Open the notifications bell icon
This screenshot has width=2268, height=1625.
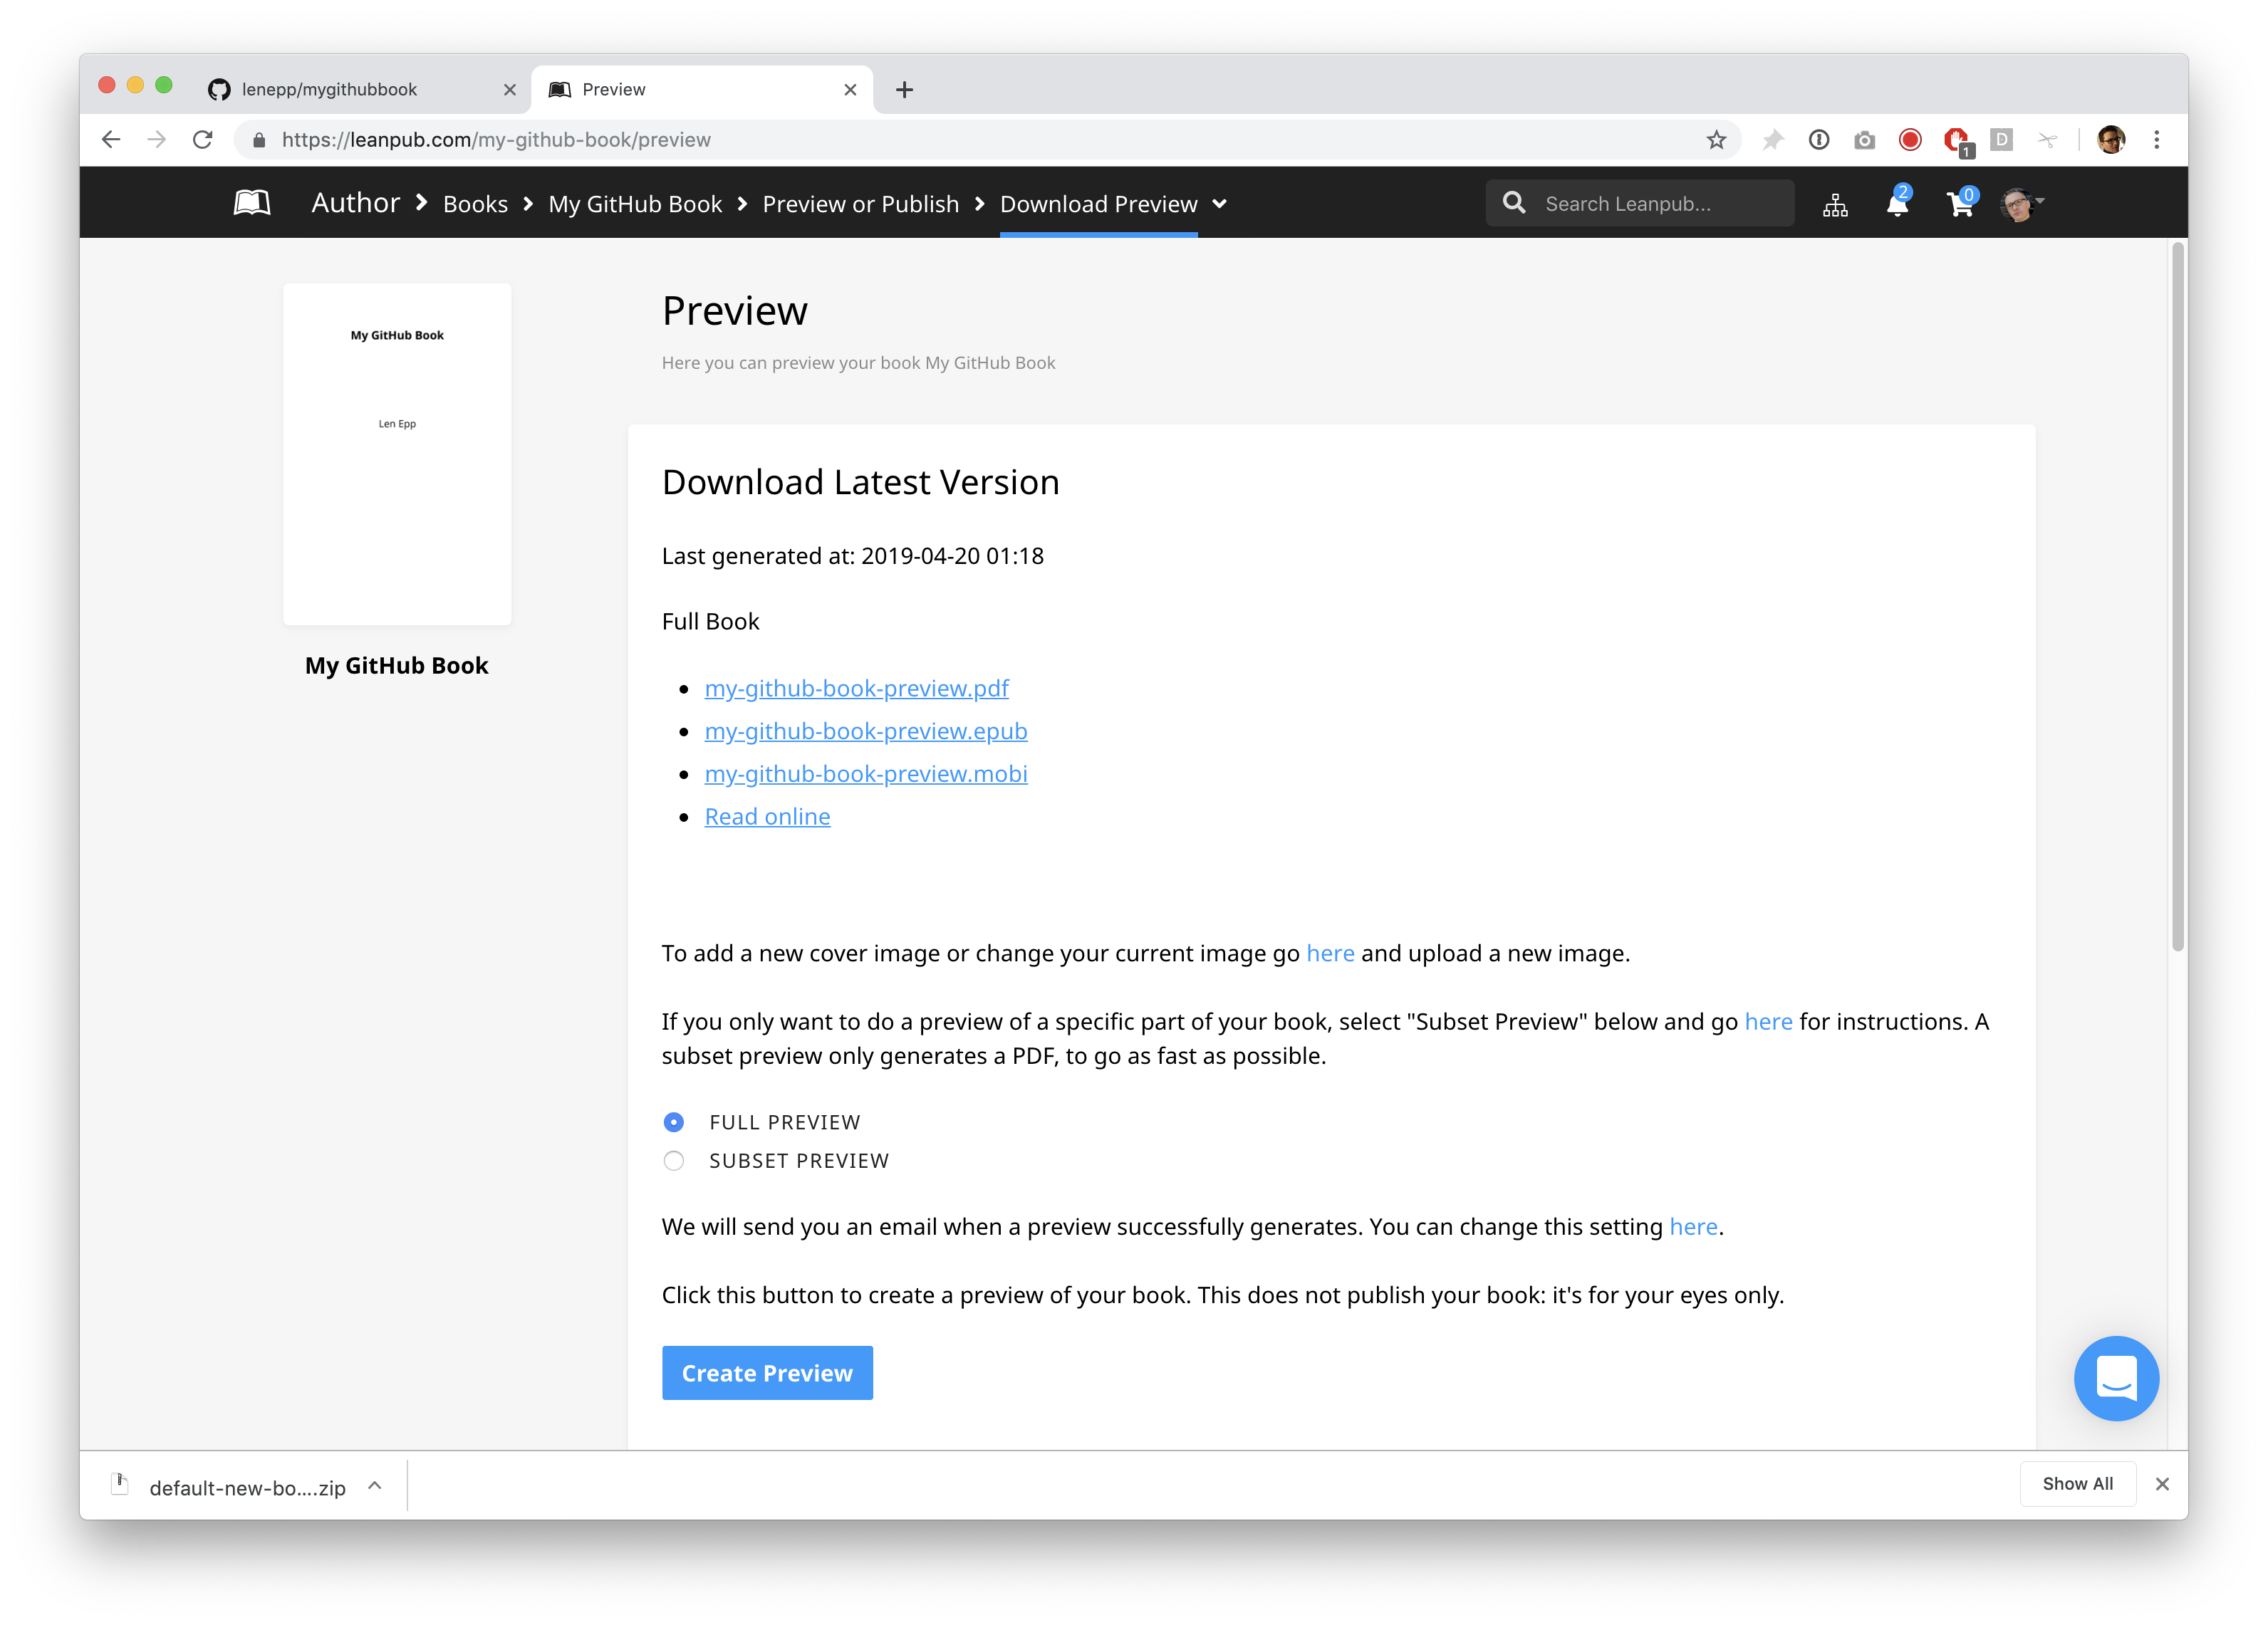1897,202
